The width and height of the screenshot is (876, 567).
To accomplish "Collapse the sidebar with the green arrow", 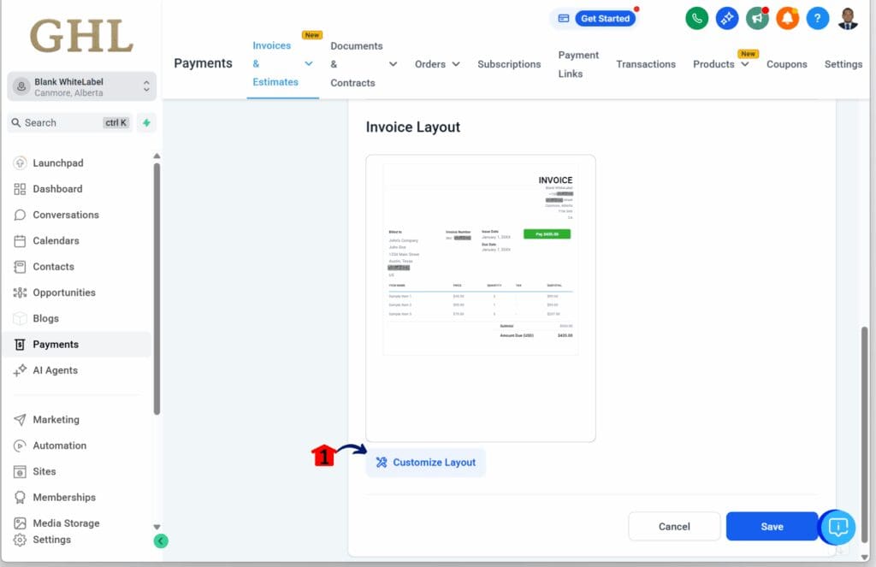I will (162, 540).
